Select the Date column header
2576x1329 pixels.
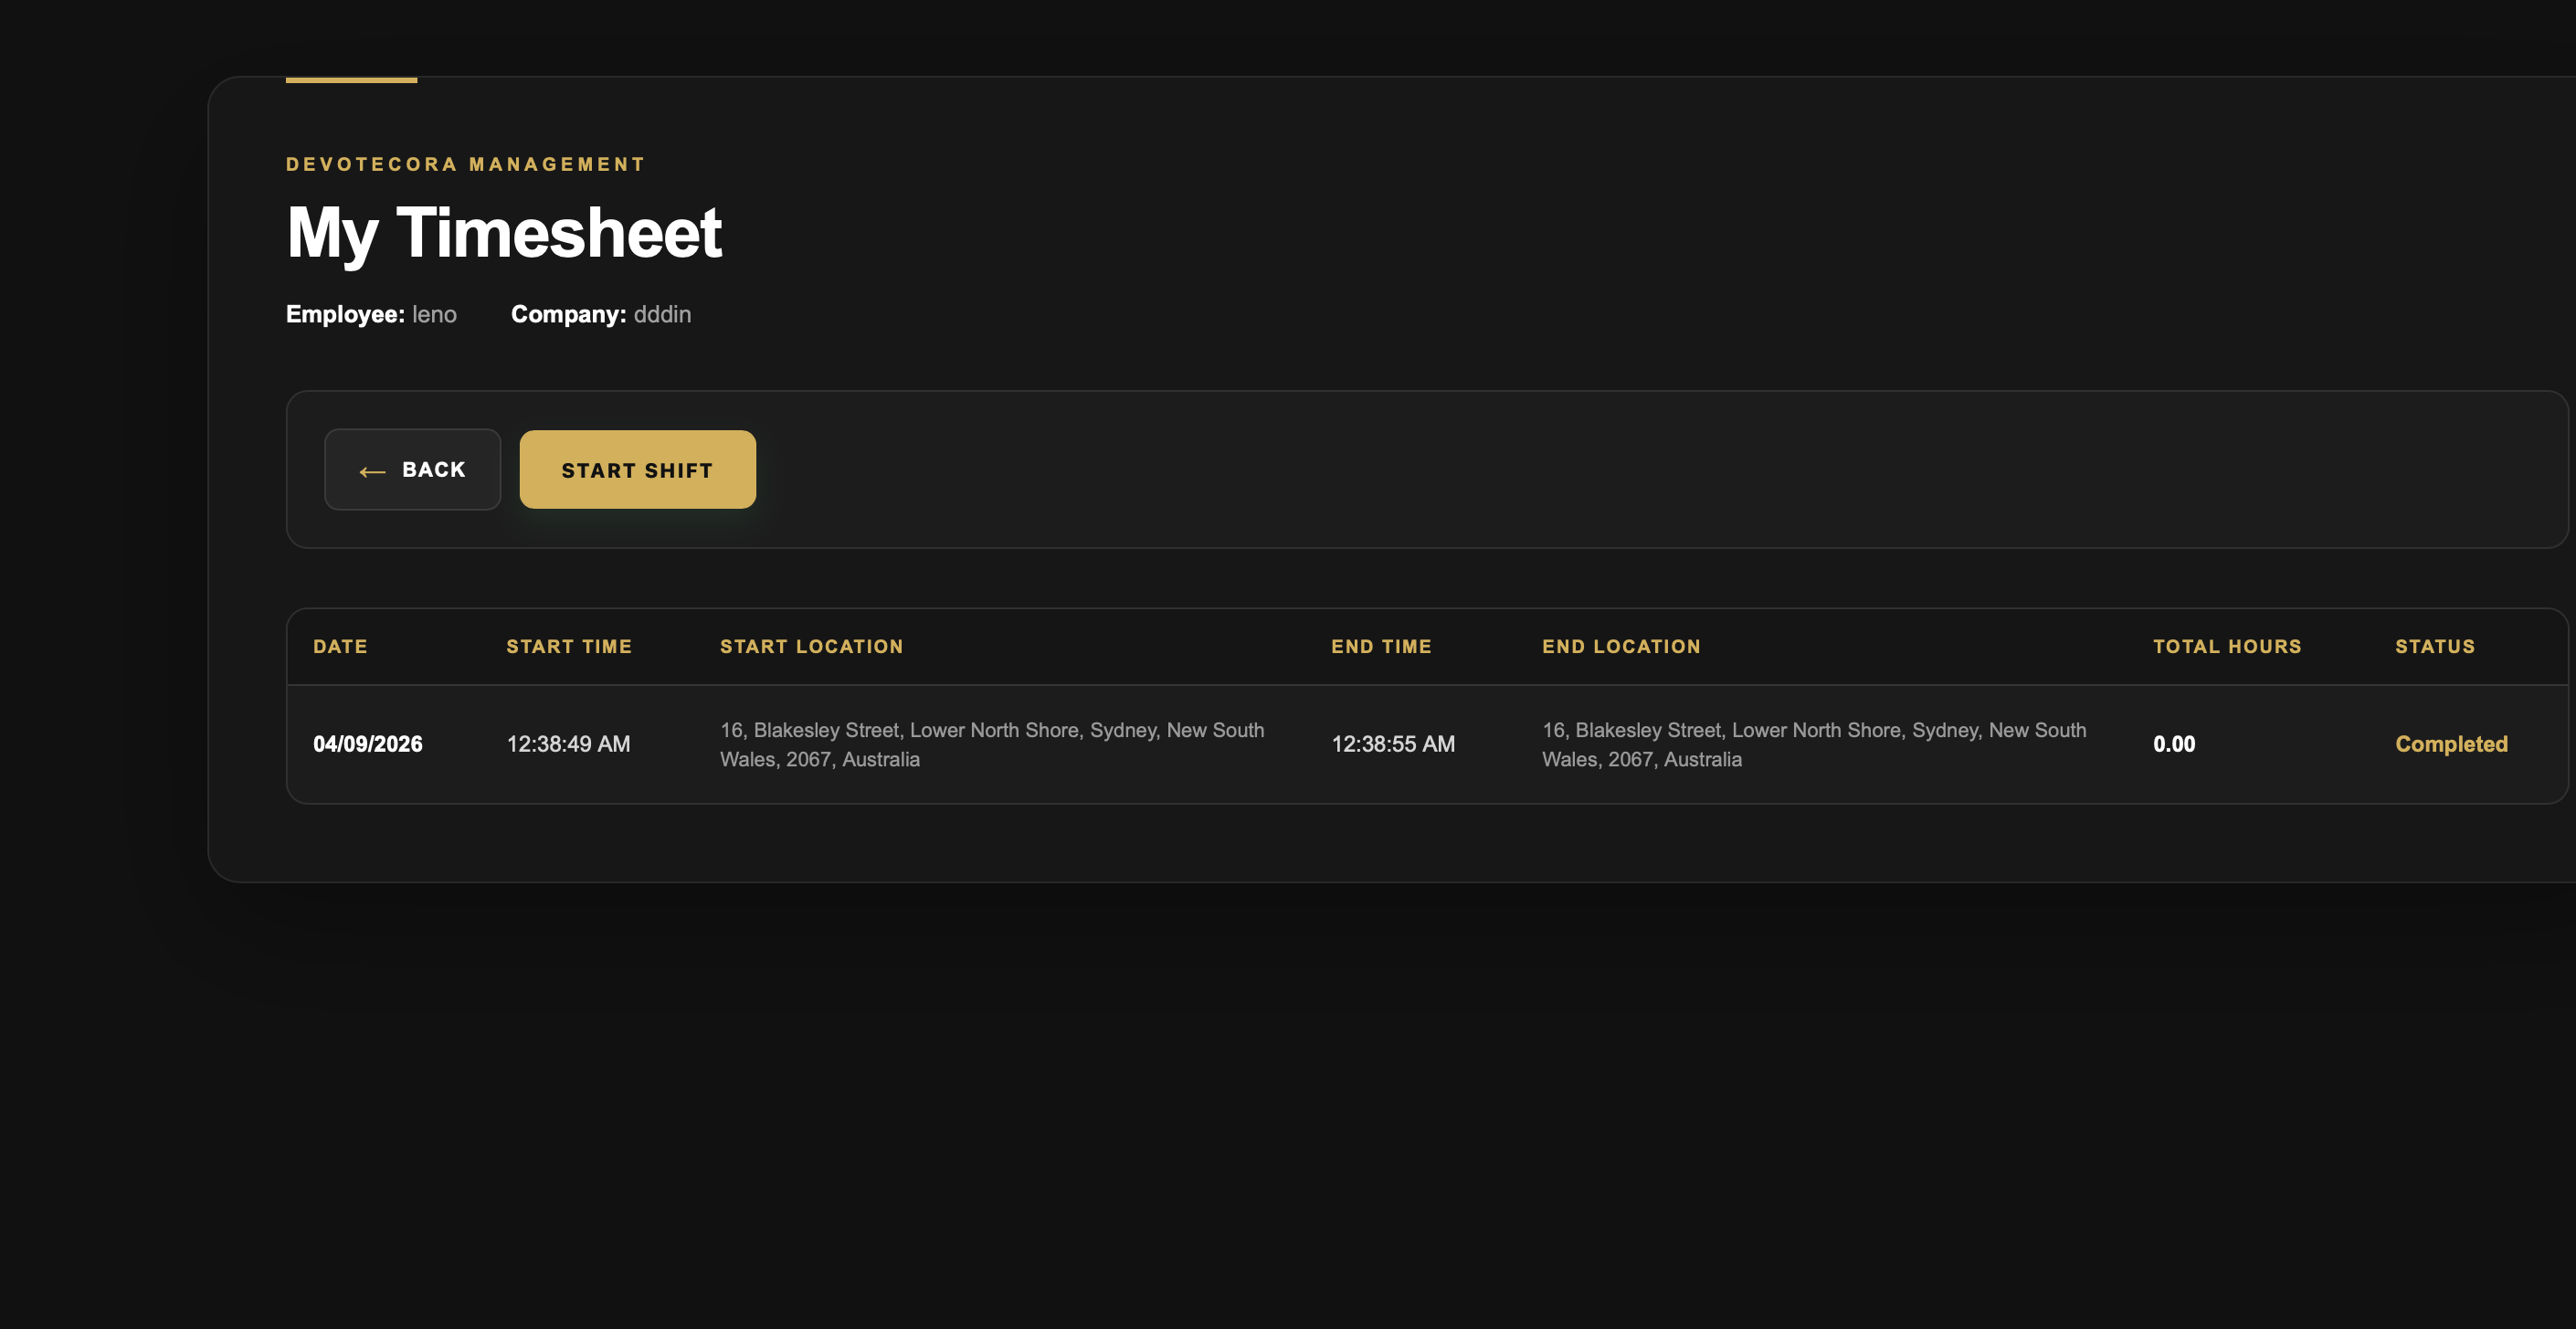click(340, 647)
